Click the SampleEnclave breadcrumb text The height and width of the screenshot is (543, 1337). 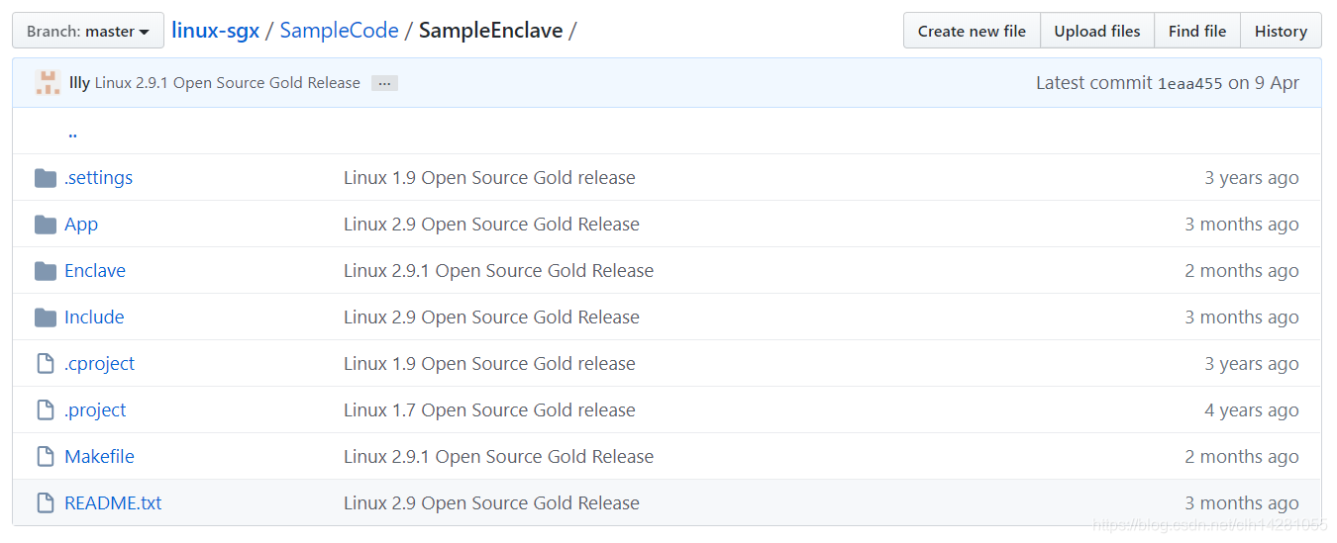point(490,31)
